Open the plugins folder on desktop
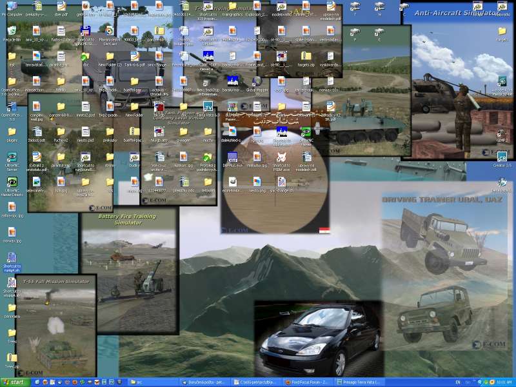516x387 pixels. pos(12,132)
